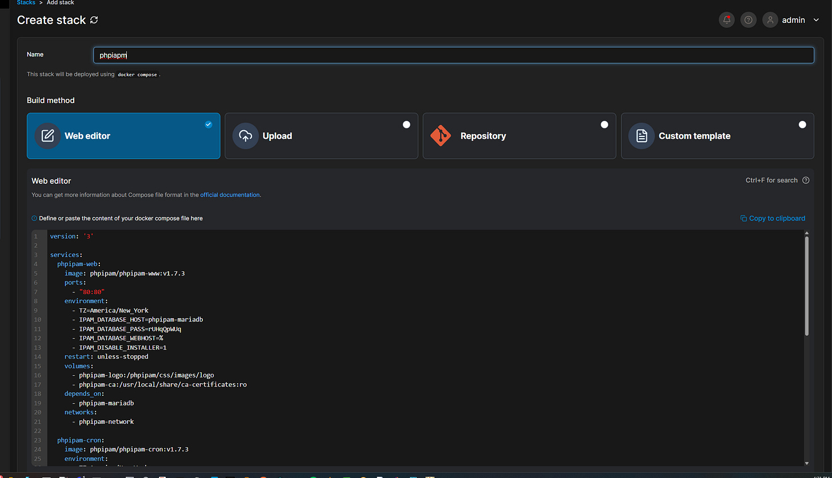
Task: Click the git Repository icon
Action: pos(441,135)
